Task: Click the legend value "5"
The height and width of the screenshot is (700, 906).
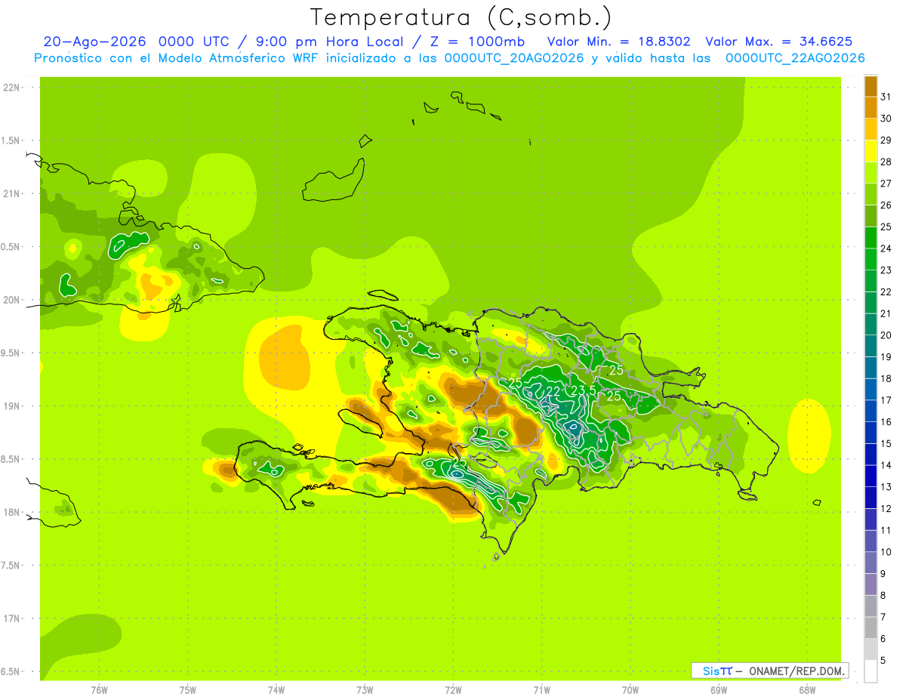Action: (883, 661)
